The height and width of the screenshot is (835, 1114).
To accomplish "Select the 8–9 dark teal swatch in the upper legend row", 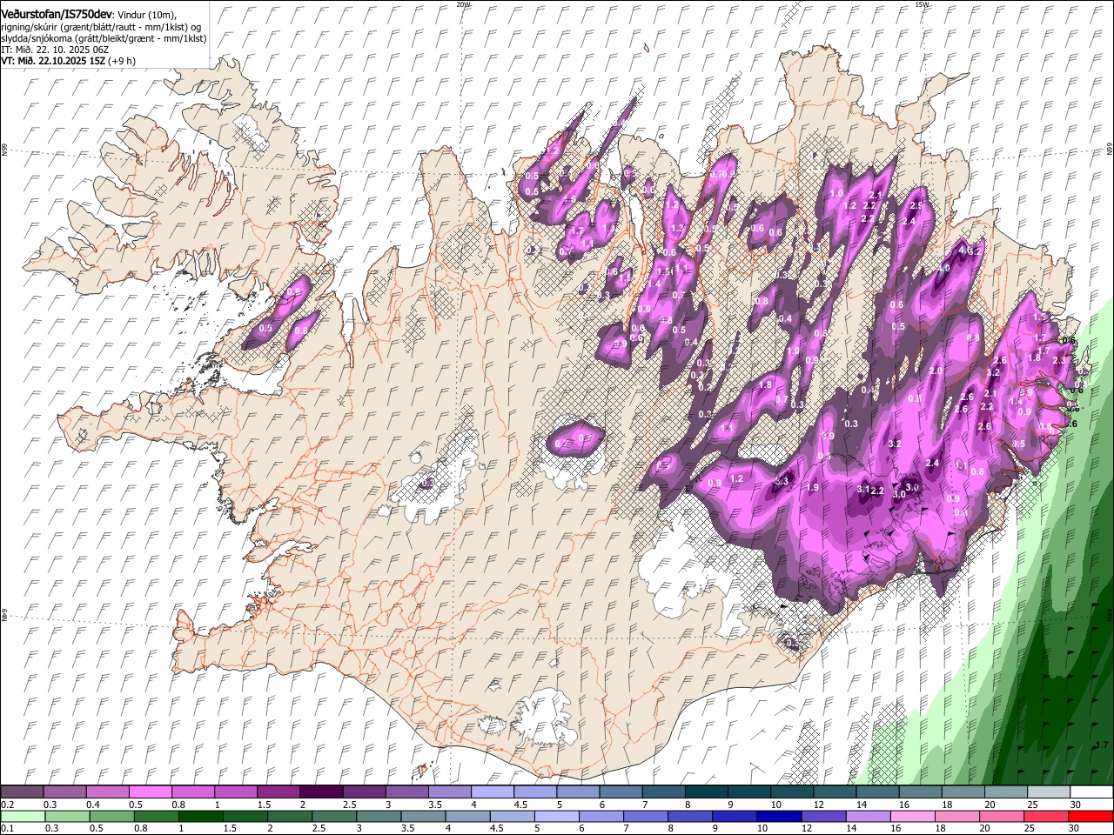I will coord(706,792).
